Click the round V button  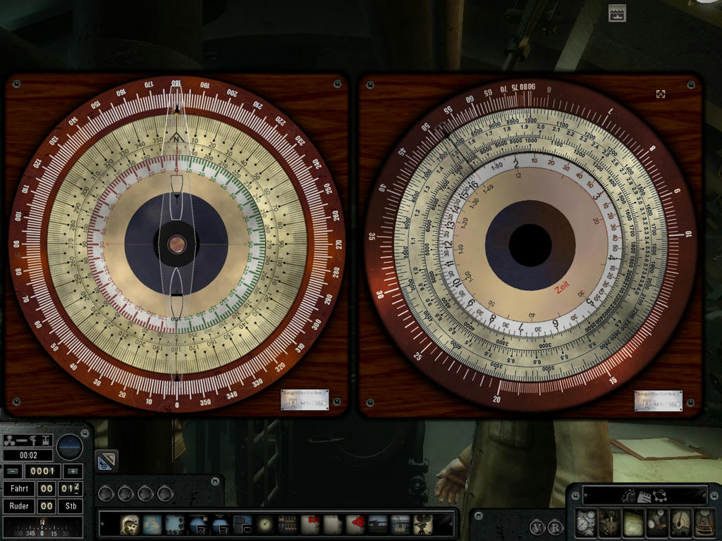click(537, 527)
